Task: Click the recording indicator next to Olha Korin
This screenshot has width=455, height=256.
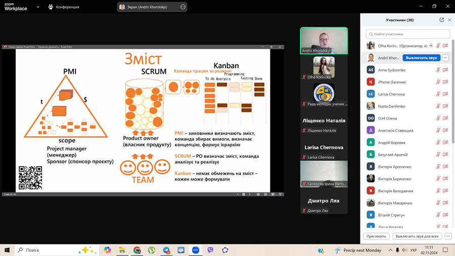Action: [431, 46]
